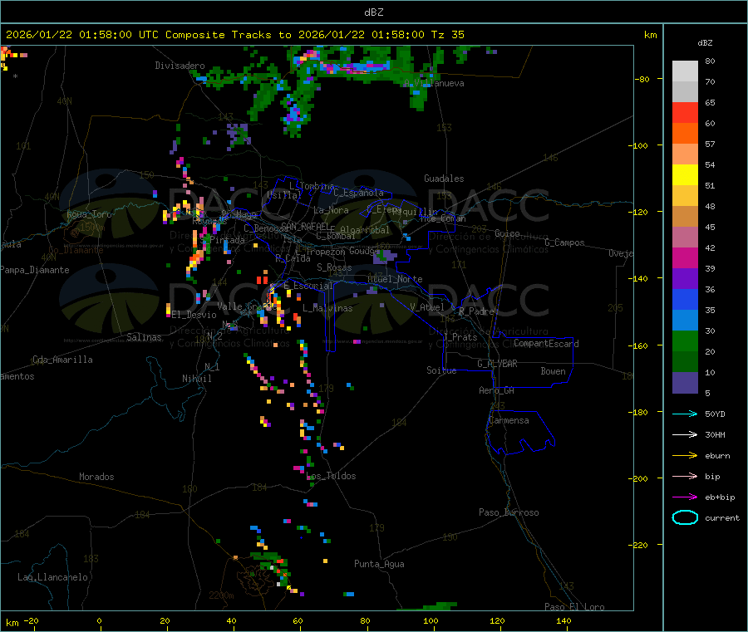Image resolution: width=748 pixels, height=632 pixels.
Task: Click the SAN_RAFAEL city label
Action: (x=305, y=226)
